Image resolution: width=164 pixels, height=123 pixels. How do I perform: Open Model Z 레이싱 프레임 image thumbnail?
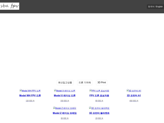pos(65,108)
